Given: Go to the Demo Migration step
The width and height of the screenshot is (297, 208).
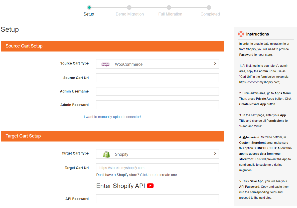Looking at the screenshot, I should [x=130, y=14].
